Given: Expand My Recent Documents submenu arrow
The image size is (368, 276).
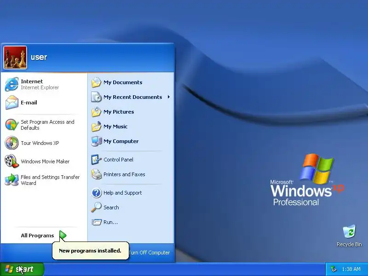Looking at the screenshot, I should (x=168, y=97).
